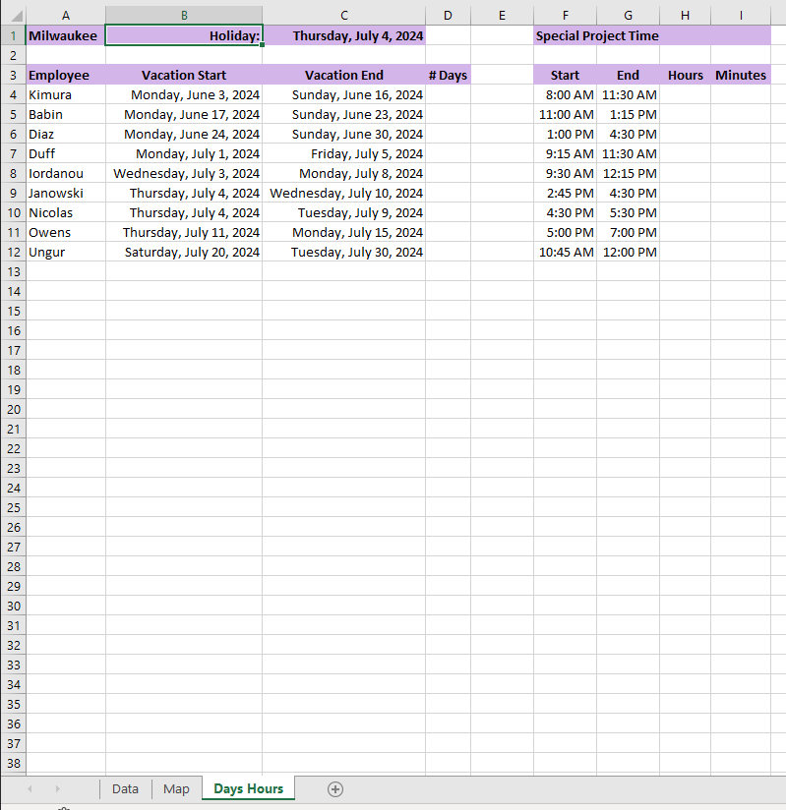Click the Hours column heading
Screen dimensions: 786x810
click(685, 75)
